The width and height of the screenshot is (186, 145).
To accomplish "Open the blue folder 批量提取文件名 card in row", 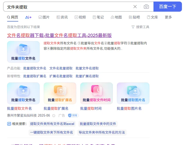I will (x=23, y=93).
